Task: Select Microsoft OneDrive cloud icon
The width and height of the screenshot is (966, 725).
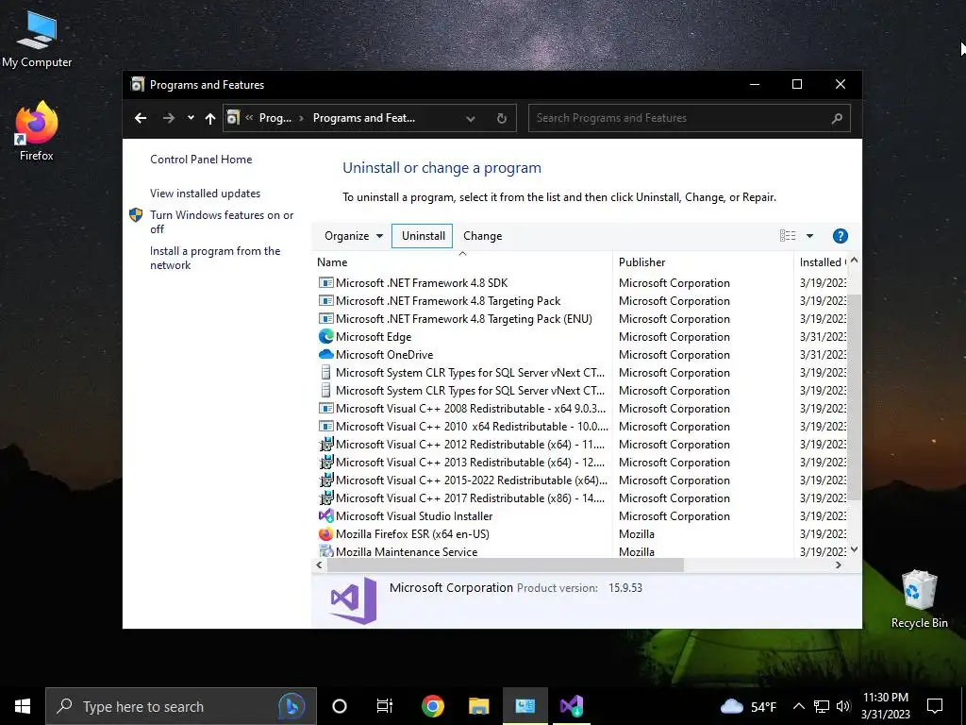Action: [325, 355]
